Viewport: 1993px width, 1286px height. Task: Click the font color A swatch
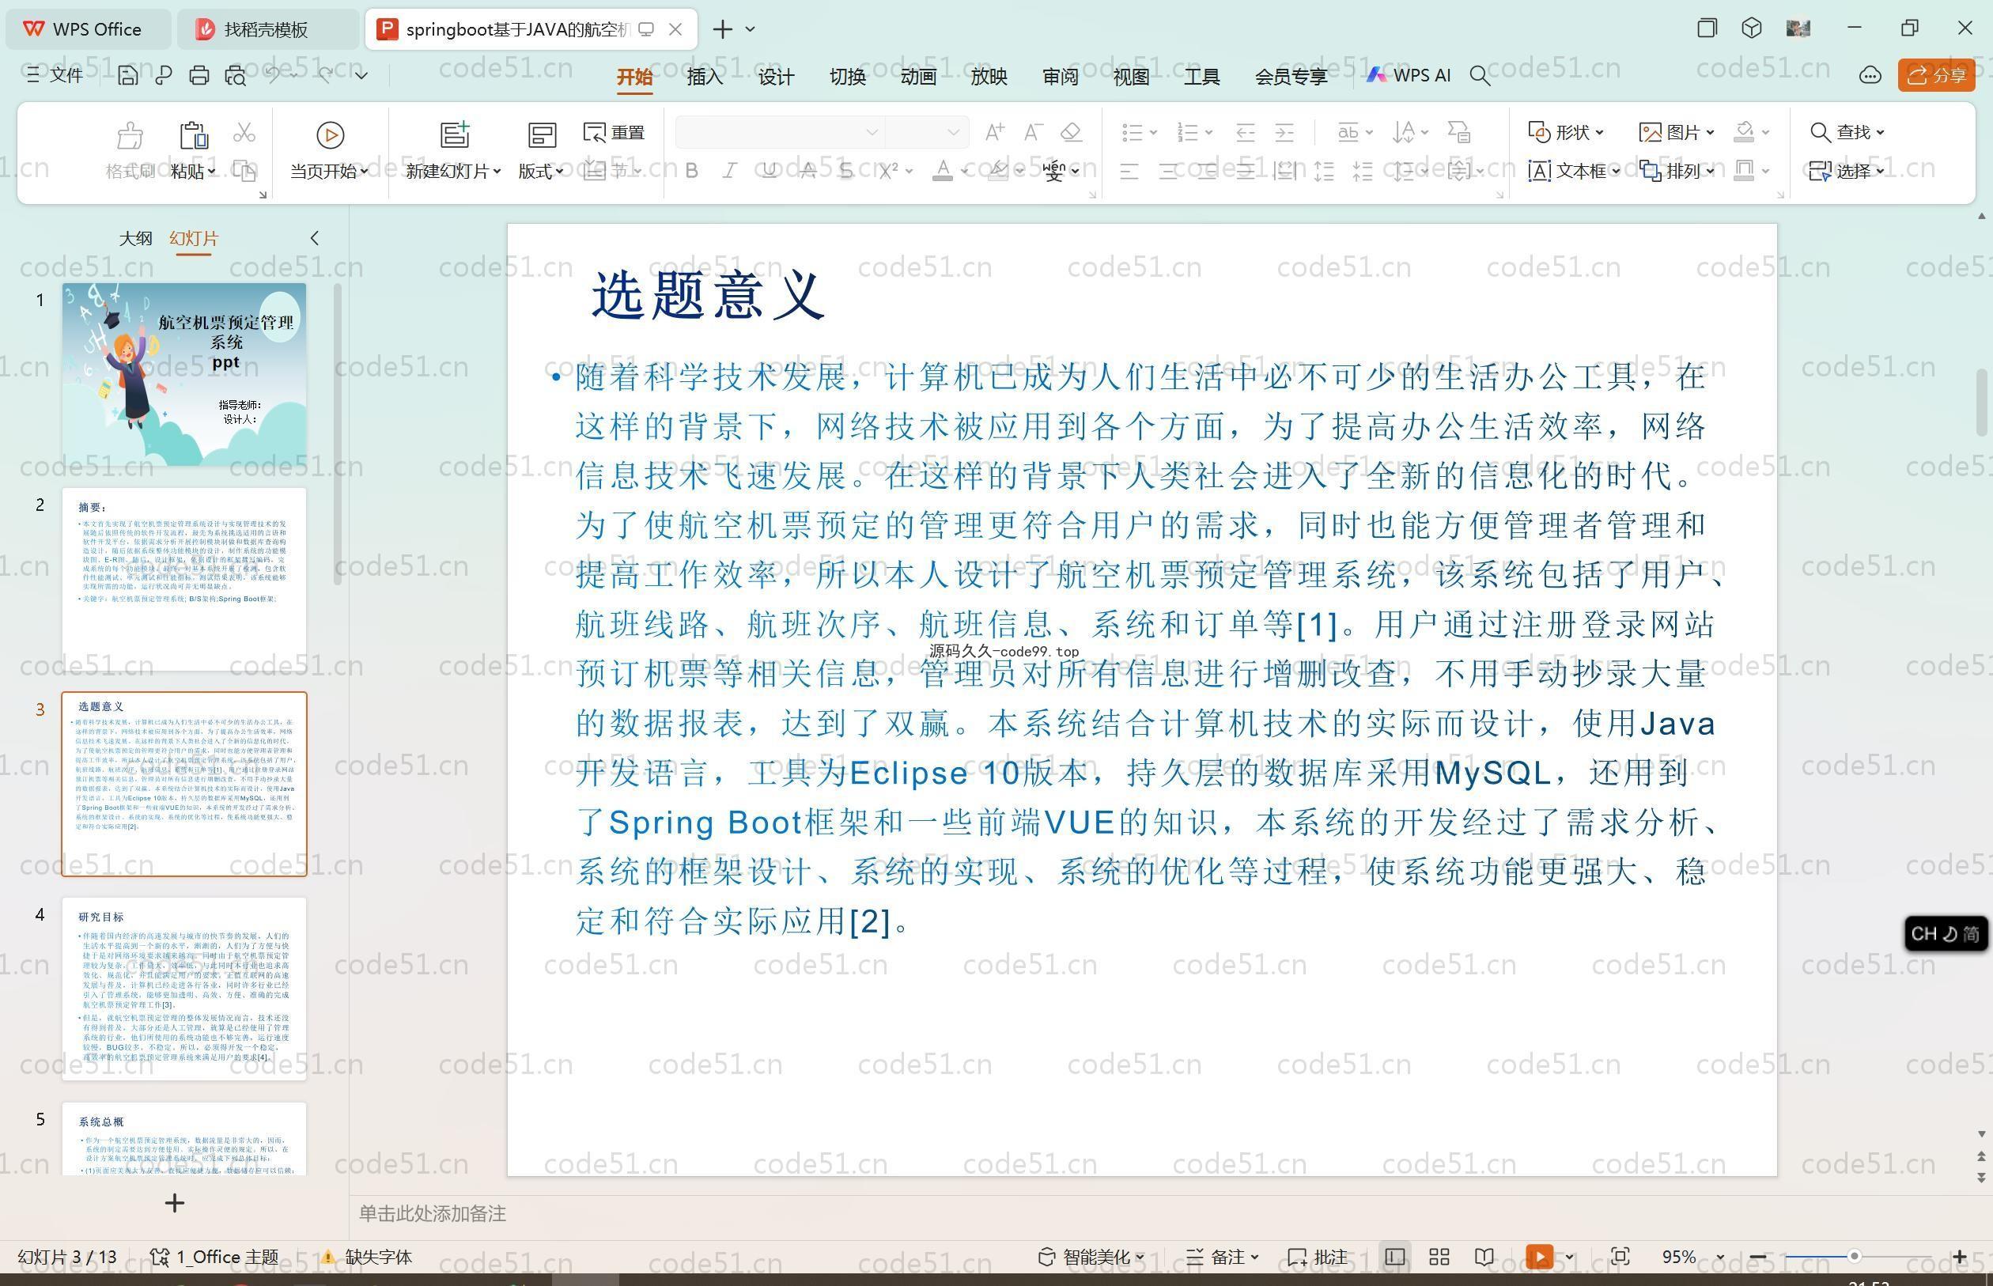(943, 171)
